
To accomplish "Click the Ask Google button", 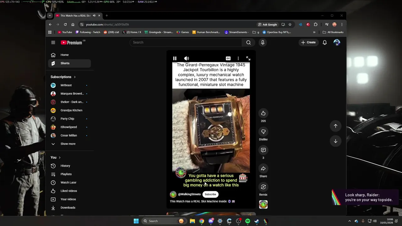I will [x=268, y=24].
